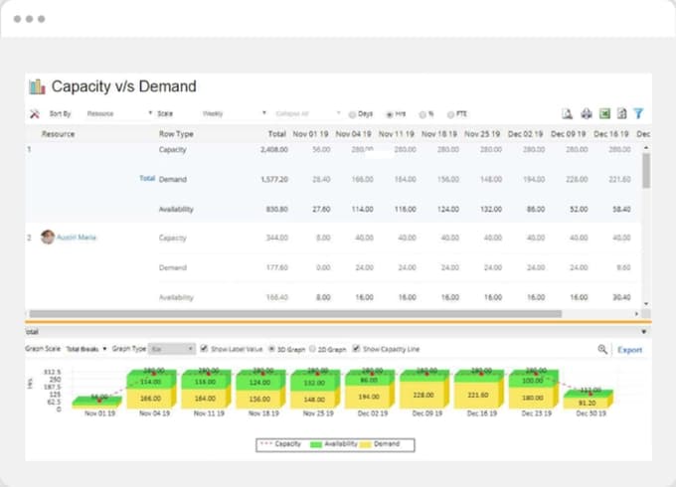Click the document export icon next to Excel
676x487 pixels.
(621, 113)
